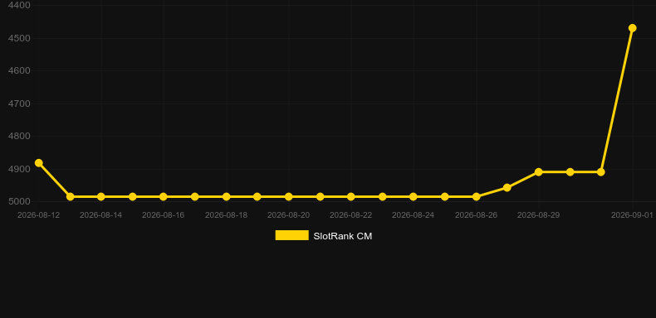The width and height of the screenshot is (656, 318).
Task: Select the 2026-08-16 data point
Action: pos(163,196)
